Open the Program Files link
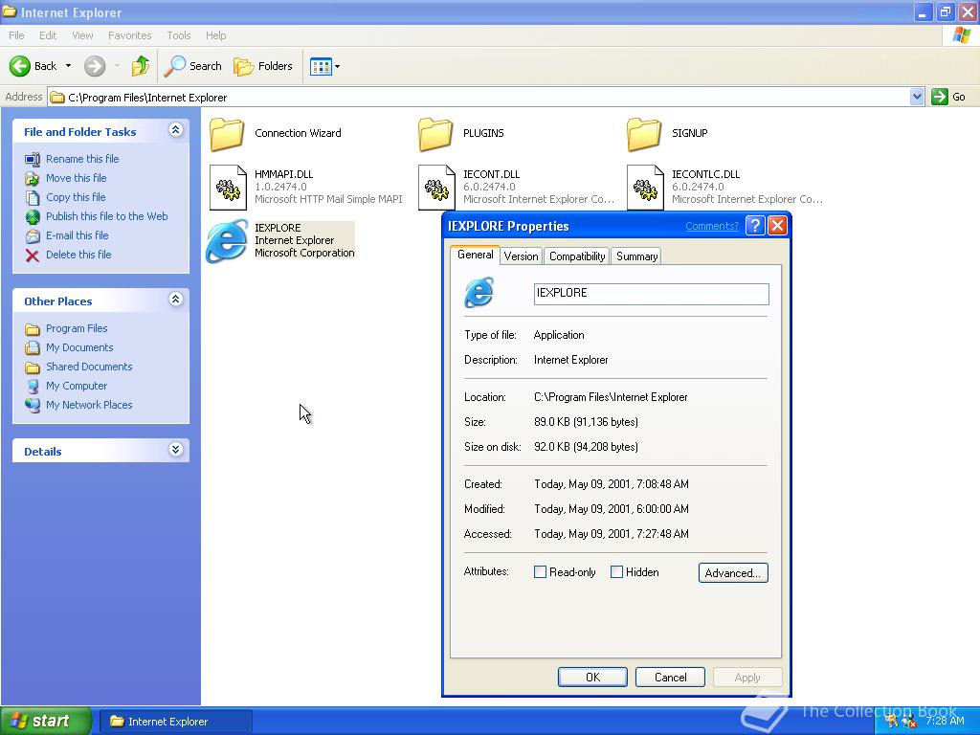This screenshot has height=735, width=980. (77, 328)
